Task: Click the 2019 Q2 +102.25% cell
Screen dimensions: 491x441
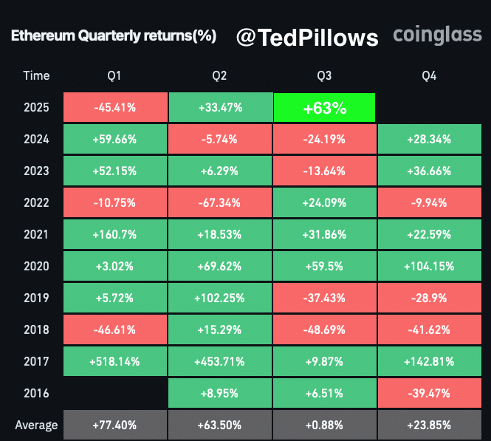Action: 220,298
